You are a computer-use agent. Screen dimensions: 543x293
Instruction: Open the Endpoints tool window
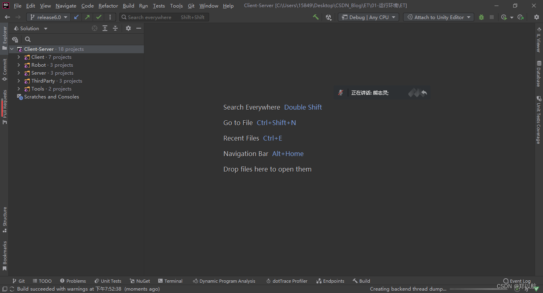coord(330,281)
